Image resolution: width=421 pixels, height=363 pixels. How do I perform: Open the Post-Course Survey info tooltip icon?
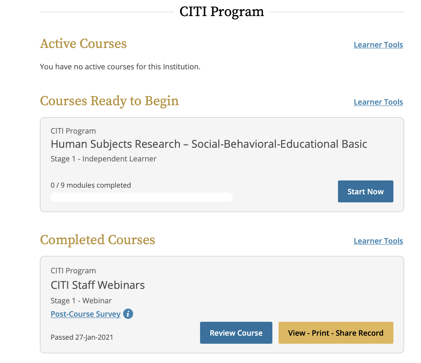[128, 314]
